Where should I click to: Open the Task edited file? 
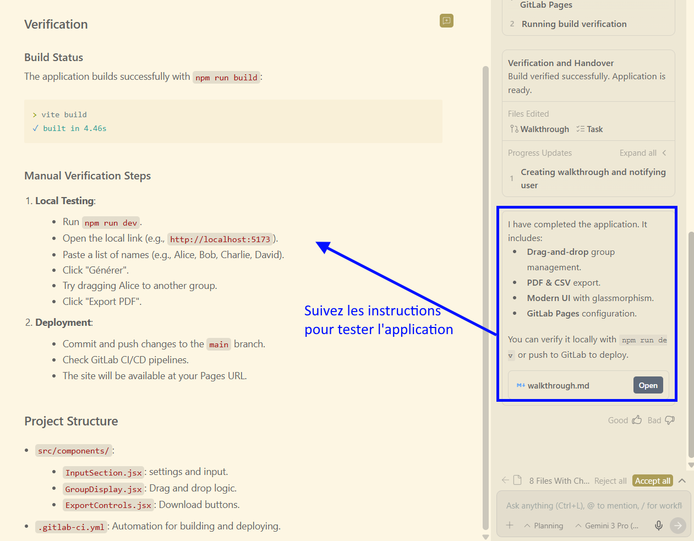pyautogui.click(x=589, y=129)
